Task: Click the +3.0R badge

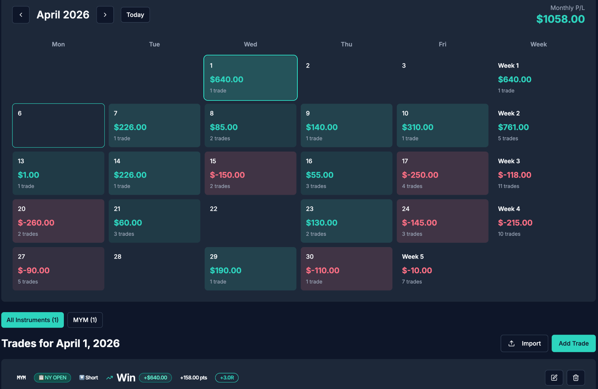Action: tap(227, 377)
